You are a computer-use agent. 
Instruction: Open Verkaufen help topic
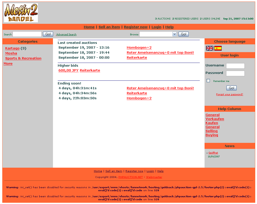point(215,119)
